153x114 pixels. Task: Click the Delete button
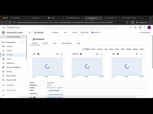75,33
